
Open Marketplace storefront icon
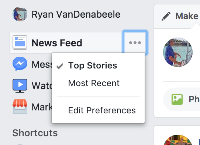pyautogui.click(x=20, y=107)
